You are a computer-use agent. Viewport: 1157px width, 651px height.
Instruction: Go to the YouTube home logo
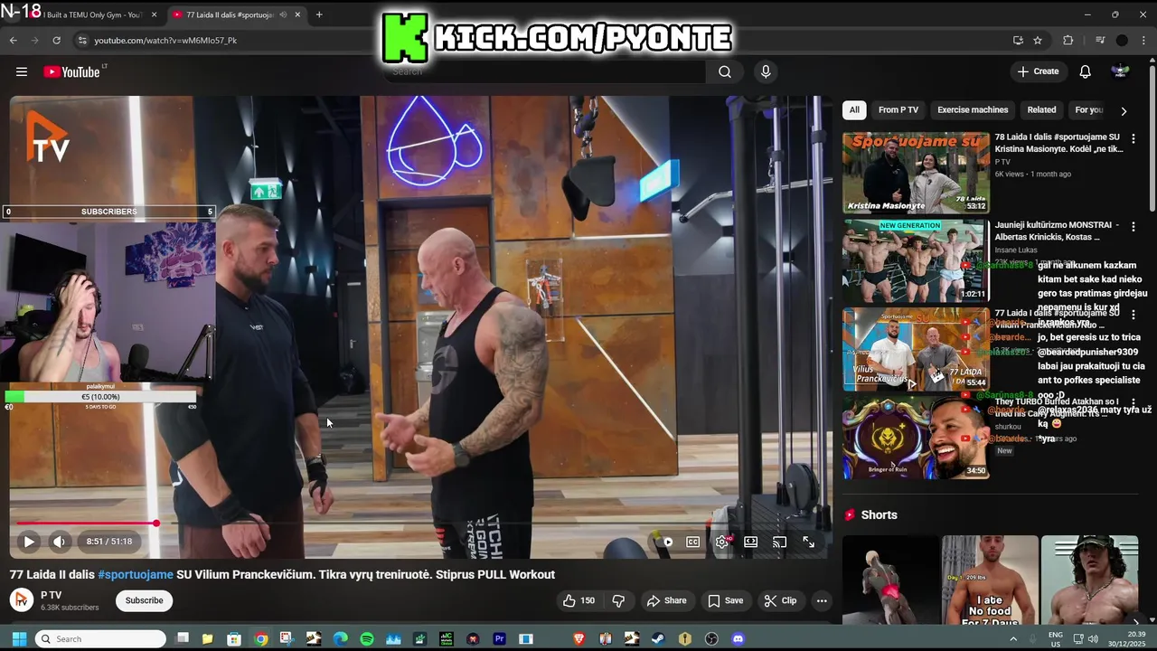(71, 72)
